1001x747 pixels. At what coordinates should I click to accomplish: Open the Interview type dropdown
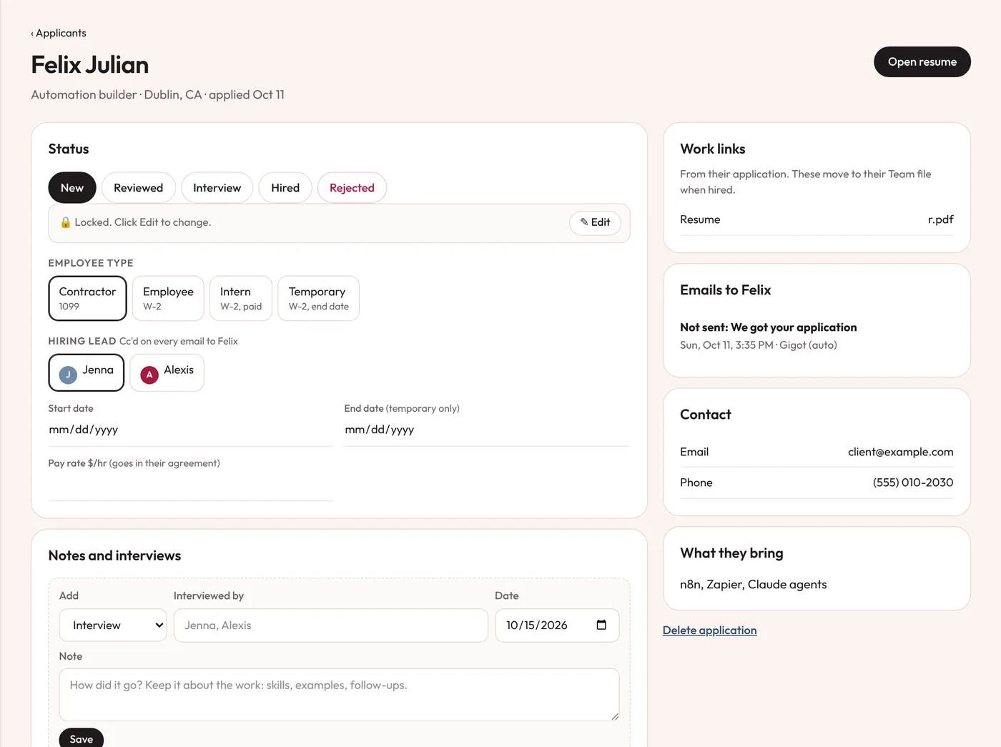(x=113, y=625)
